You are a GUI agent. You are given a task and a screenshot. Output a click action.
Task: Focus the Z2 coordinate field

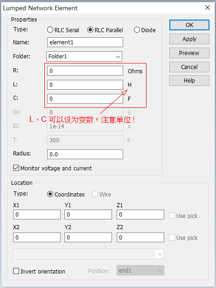(x=140, y=237)
